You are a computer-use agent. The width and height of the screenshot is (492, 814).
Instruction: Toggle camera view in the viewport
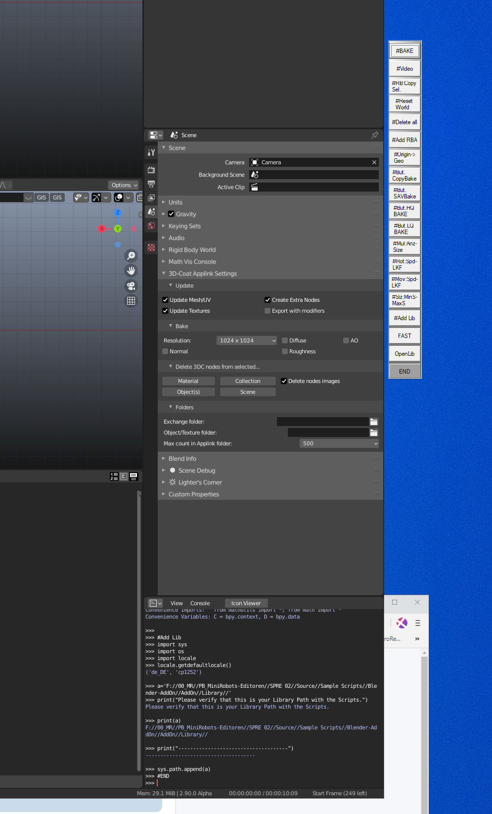131,286
